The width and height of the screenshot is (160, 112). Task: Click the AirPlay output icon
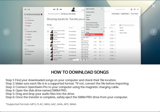pos(131,9)
